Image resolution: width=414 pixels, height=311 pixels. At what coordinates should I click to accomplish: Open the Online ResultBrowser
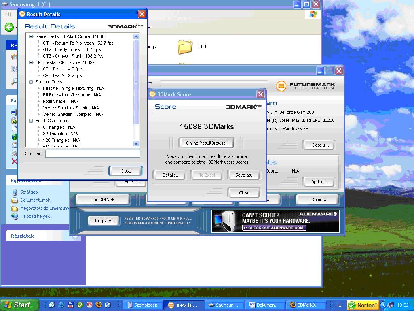[207, 143]
